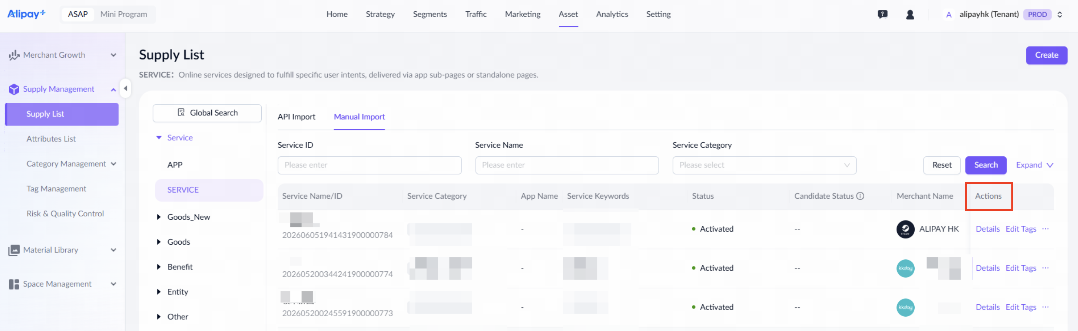Open the user profile icon
Viewport: 1078px width, 331px height.
point(910,14)
